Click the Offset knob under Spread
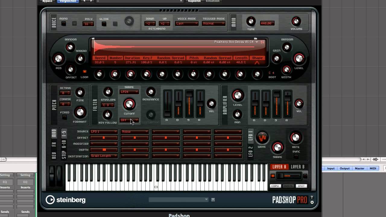Screen dimensions: 386x217 (71, 70)
